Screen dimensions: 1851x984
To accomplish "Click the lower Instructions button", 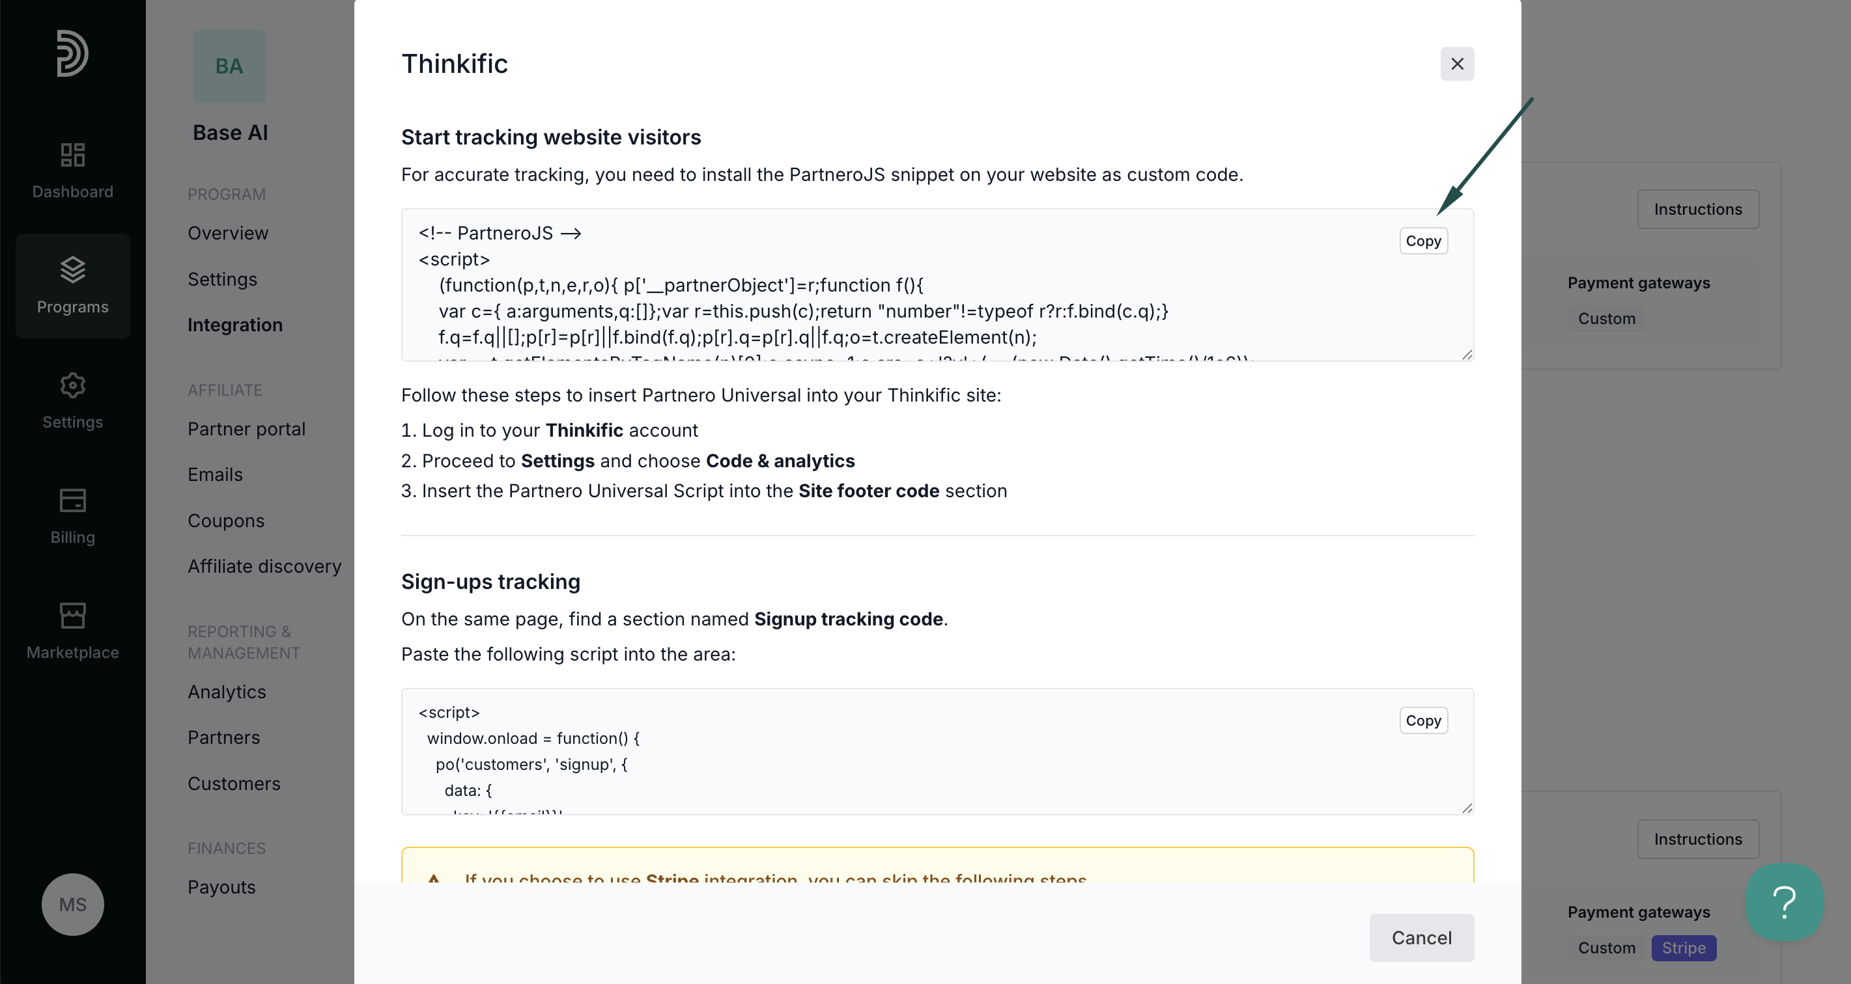I will click(1698, 839).
